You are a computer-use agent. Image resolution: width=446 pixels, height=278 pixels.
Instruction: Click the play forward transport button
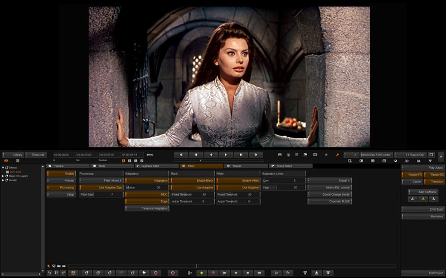coord(226,155)
